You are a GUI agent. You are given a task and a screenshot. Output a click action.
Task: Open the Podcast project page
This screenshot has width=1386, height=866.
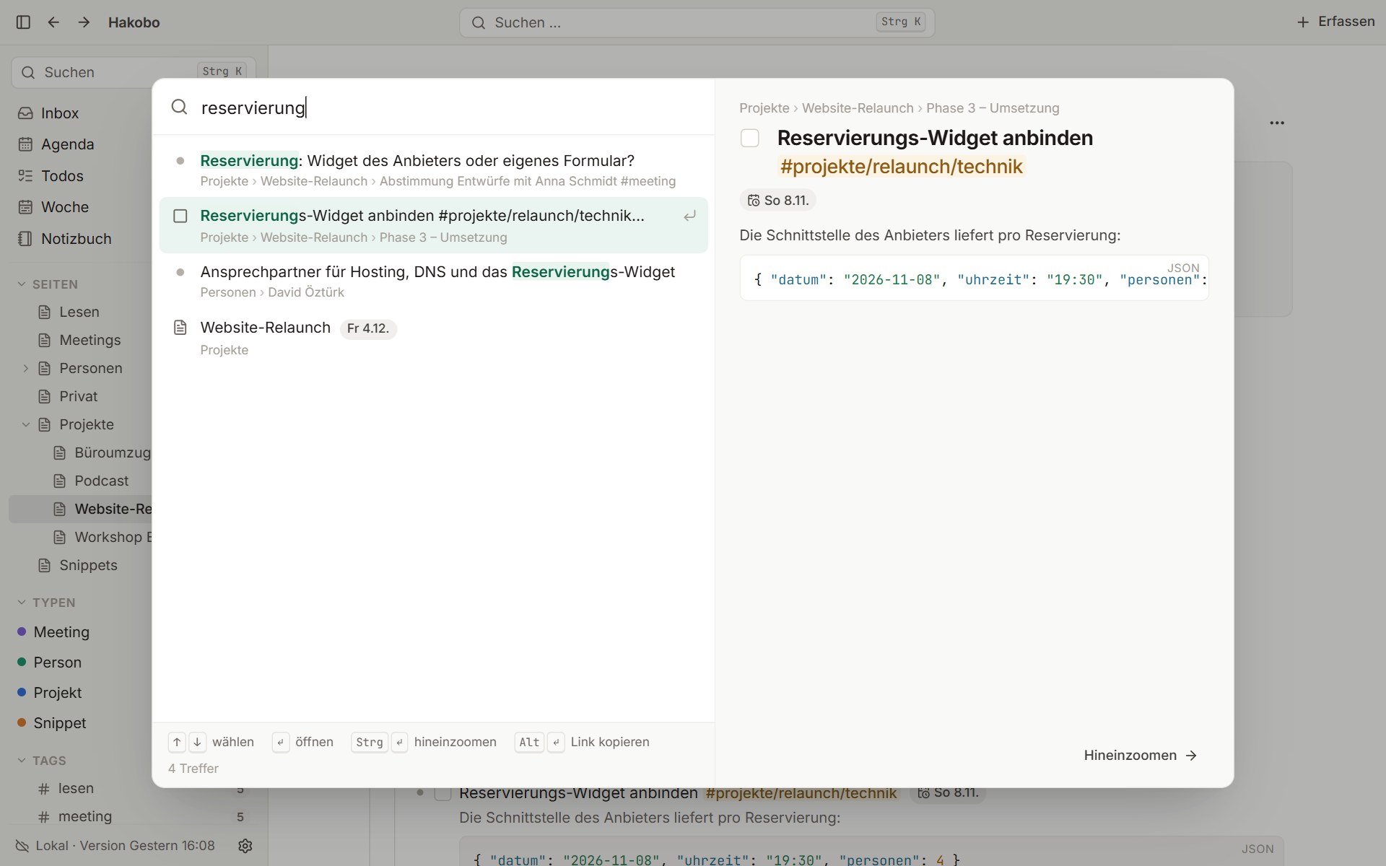pyautogui.click(x=101, y=481)
